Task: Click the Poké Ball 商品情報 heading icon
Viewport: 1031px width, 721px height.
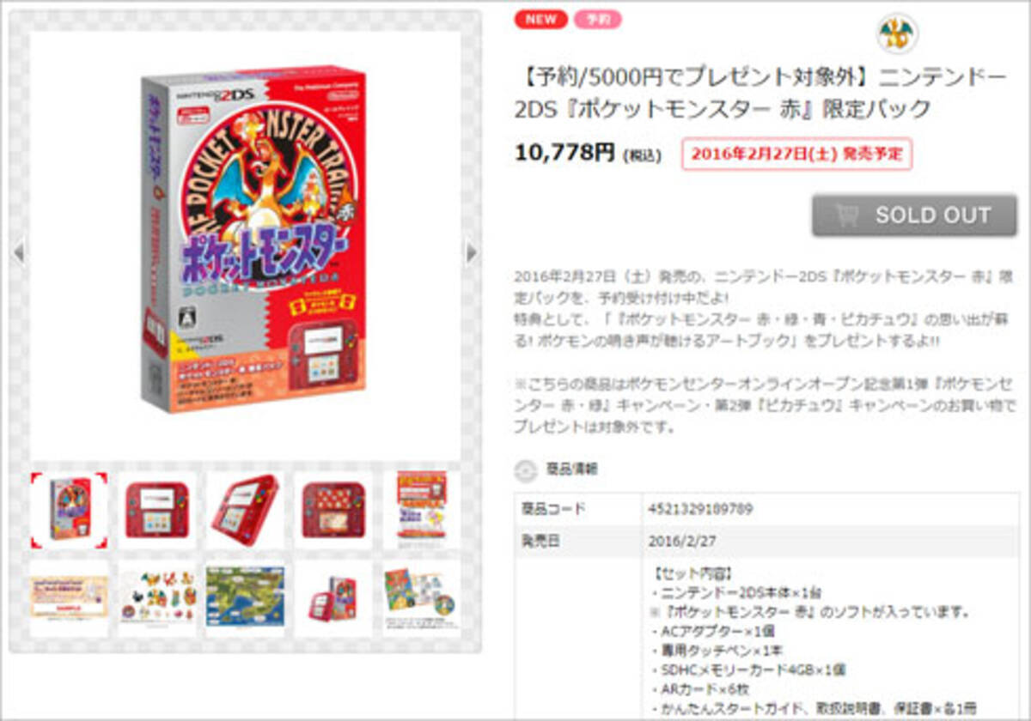Action: point(524,470)
